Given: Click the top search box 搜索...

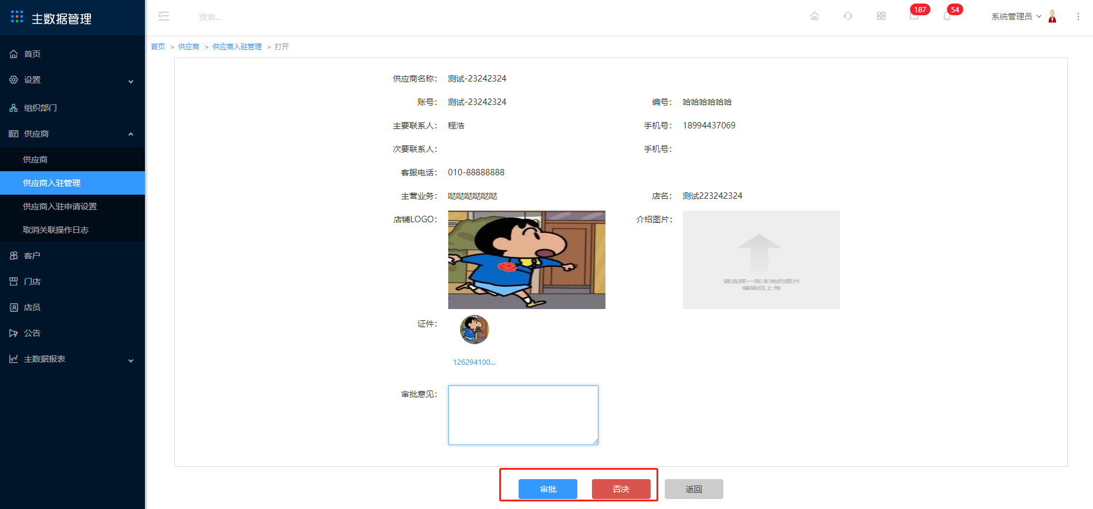Looking at the screenshot, I should (210, 17).
